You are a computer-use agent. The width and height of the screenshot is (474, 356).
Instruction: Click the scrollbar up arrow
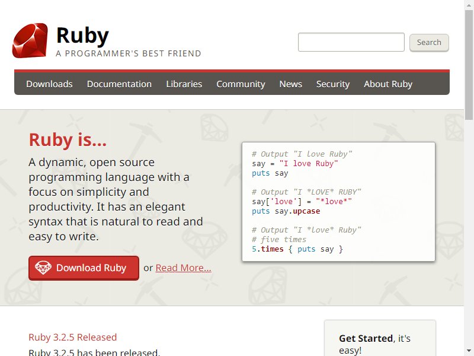coord(469,5)
